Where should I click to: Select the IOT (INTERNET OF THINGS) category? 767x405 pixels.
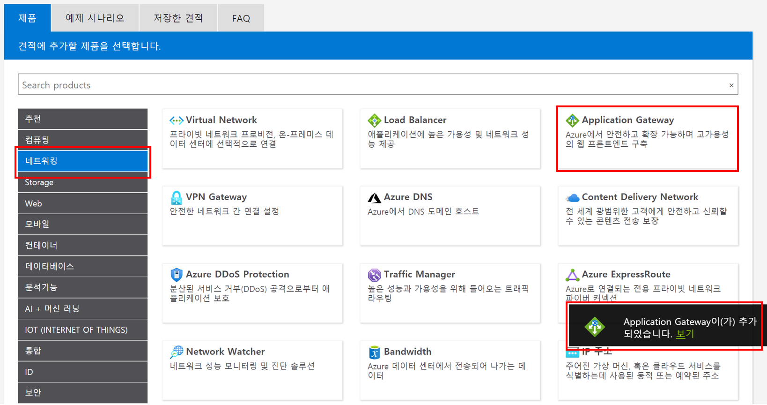click(82, 330)
